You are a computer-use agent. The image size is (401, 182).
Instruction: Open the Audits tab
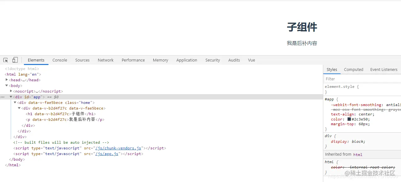pyautogui.click(x=234, y=60)
